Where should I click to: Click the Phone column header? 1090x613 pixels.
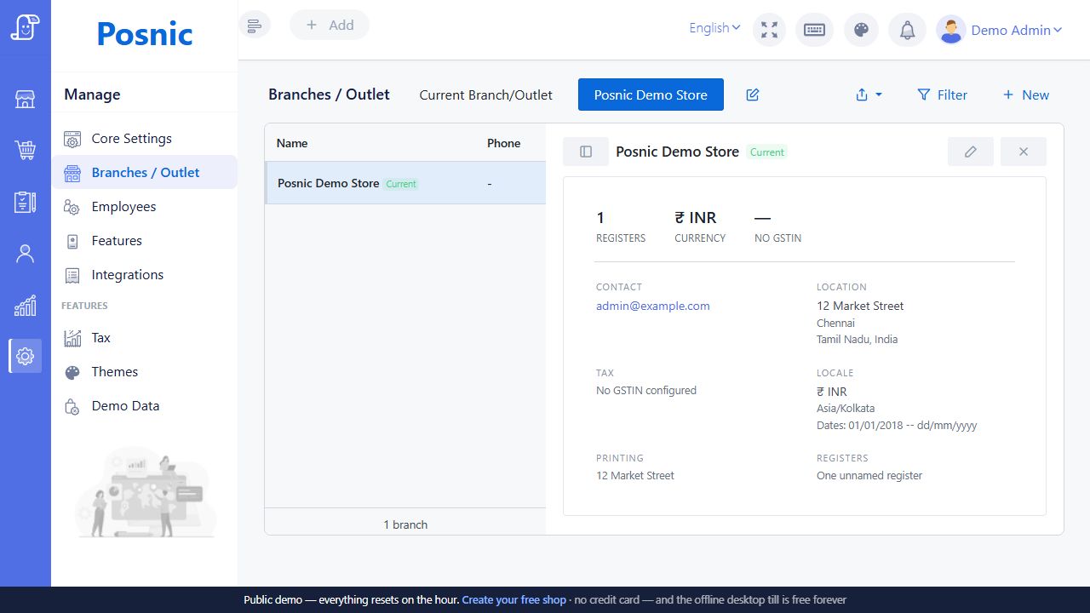[503, 143]
